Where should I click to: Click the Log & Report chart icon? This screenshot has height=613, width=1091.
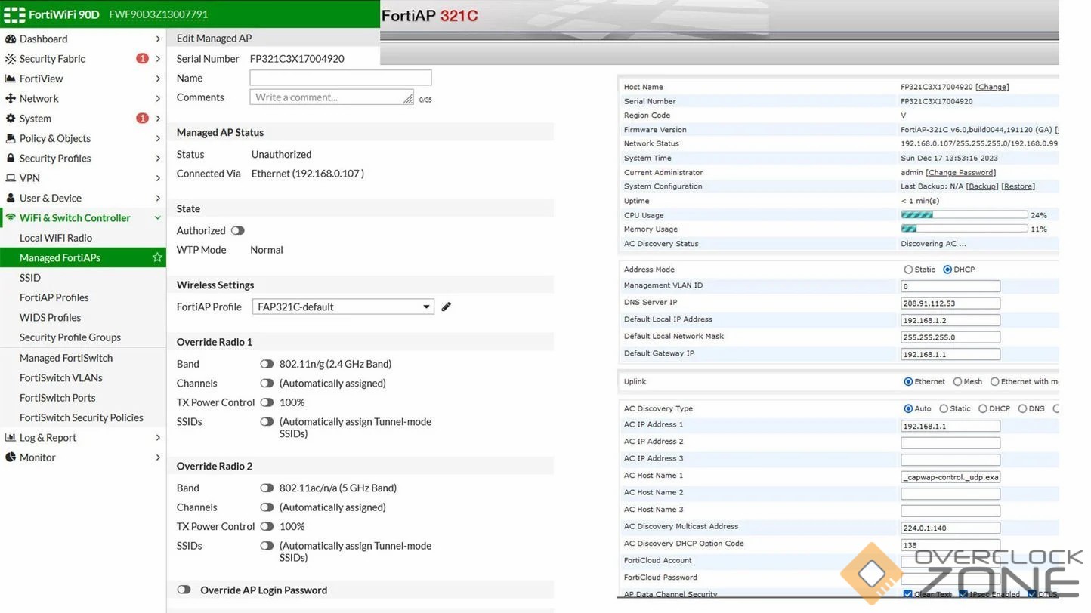pos(11,438)
